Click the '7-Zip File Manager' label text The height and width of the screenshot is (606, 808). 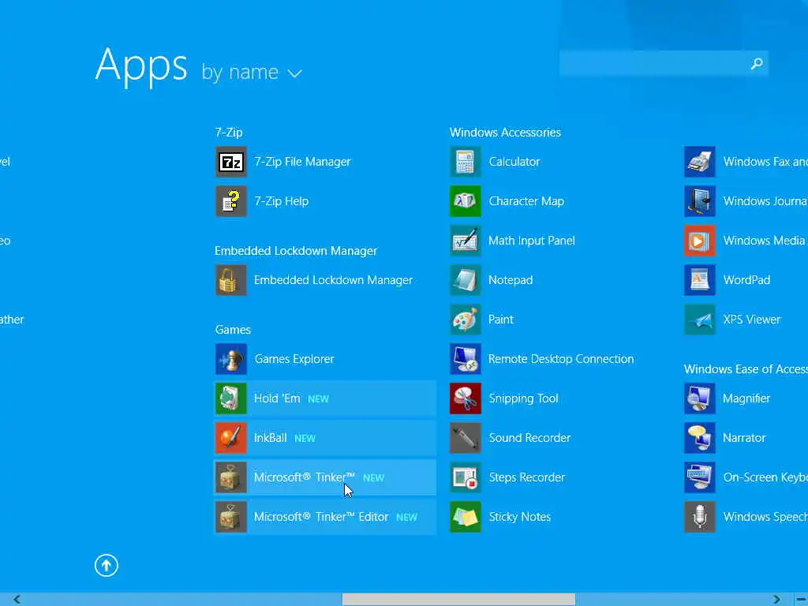(x=302, y=162)
